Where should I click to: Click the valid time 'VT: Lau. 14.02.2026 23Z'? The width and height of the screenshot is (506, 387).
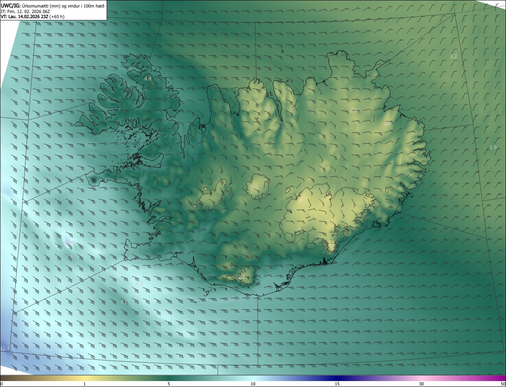point(25,17)
